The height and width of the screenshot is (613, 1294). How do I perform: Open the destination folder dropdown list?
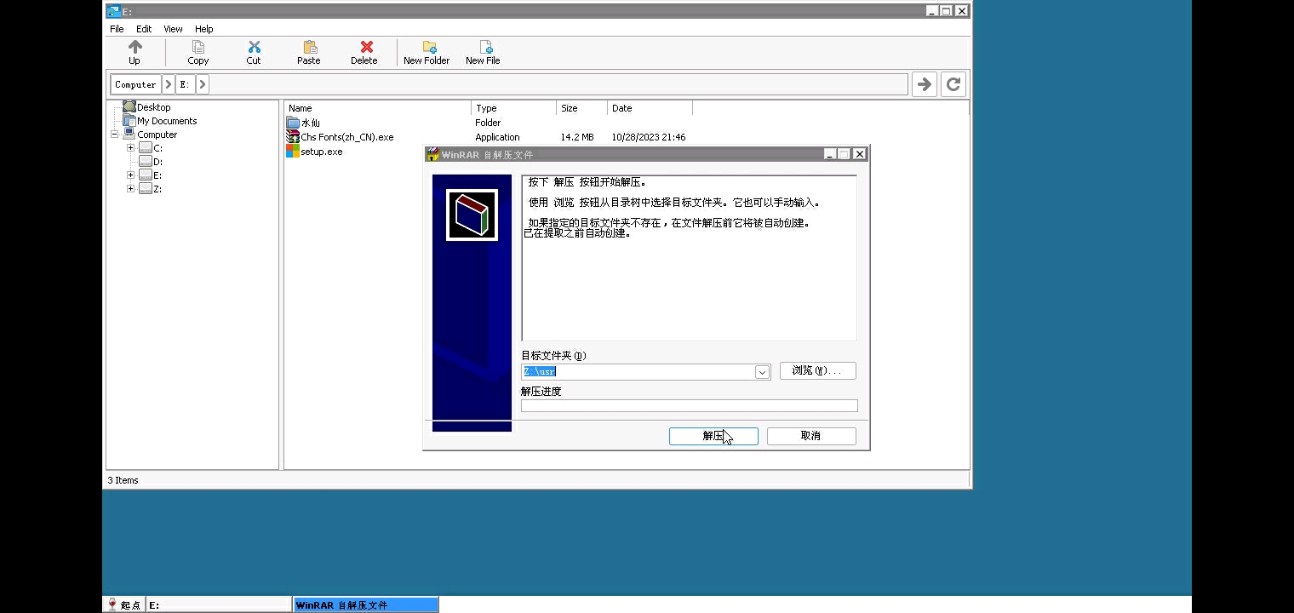click(x=762, y=372)
